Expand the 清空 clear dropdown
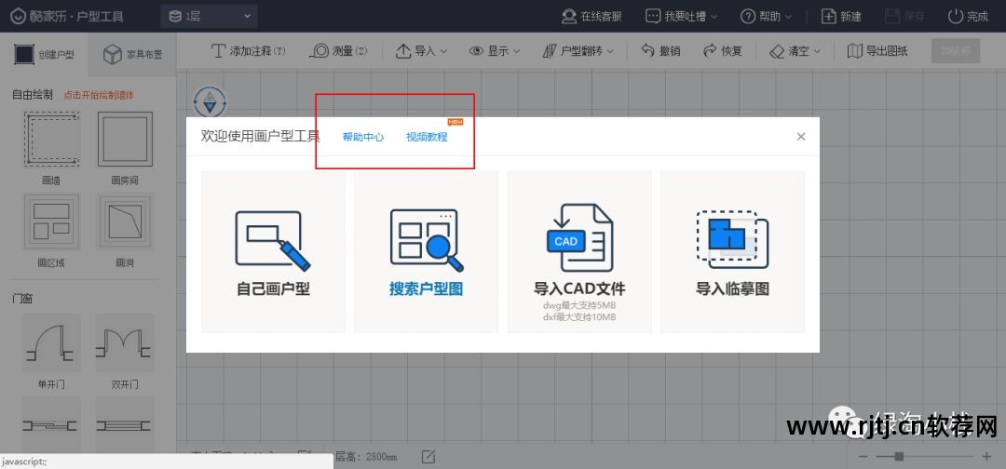 click(x=795, y=51)
